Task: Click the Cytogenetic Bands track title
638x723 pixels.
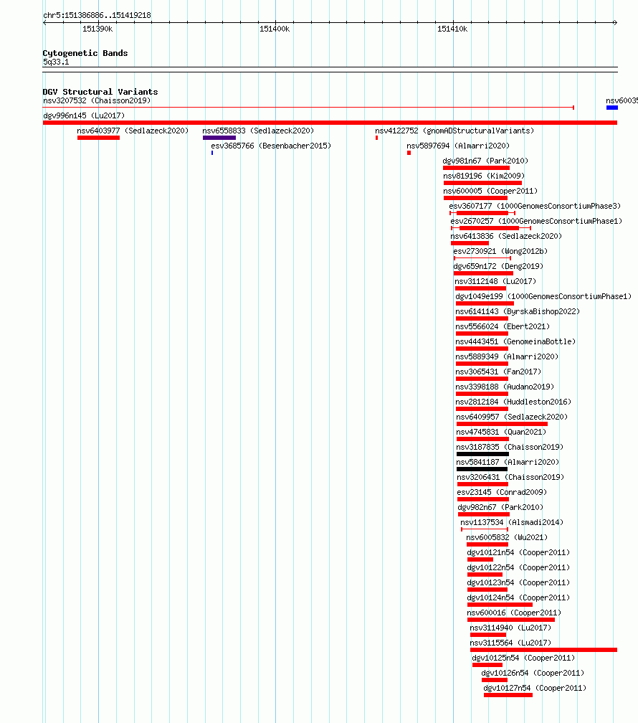Action: tap(85, 54)
